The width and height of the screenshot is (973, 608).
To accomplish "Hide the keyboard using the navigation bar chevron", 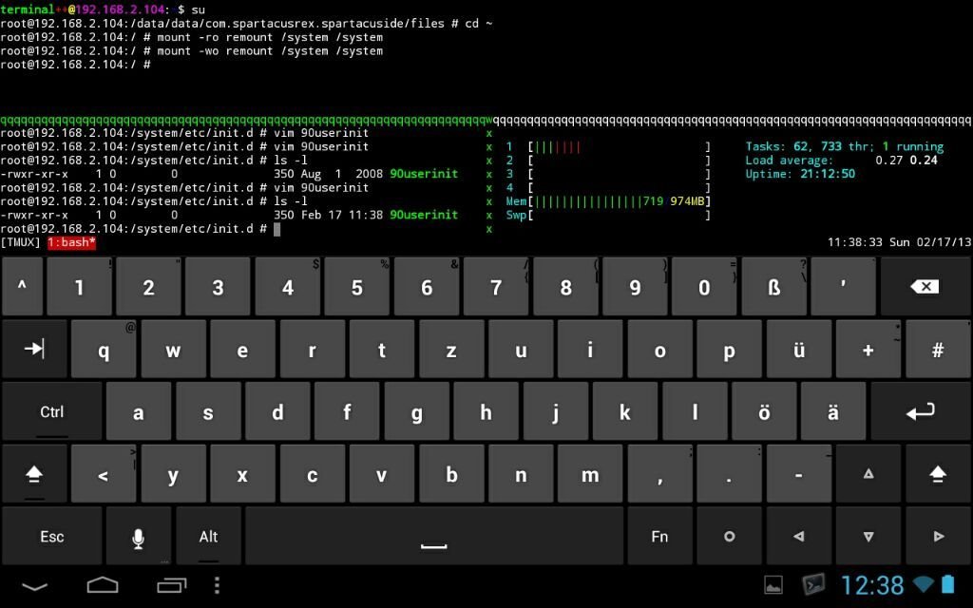I will click(35, 585).
